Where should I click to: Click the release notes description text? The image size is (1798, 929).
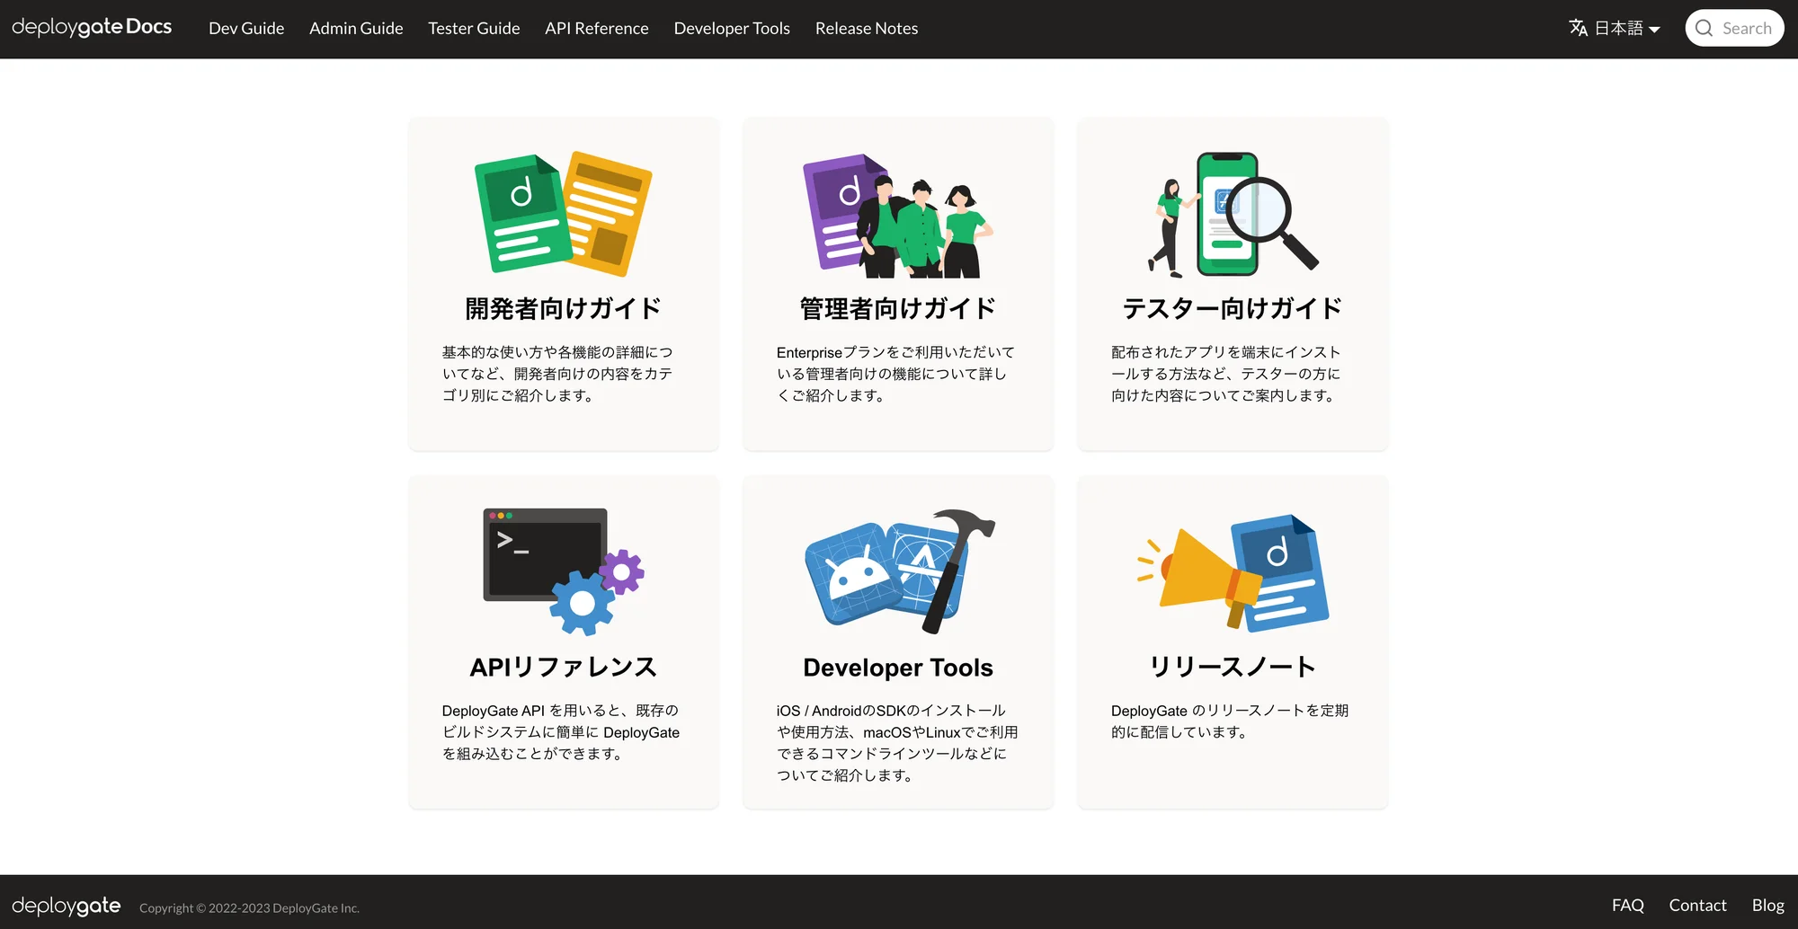[1230, 721]
